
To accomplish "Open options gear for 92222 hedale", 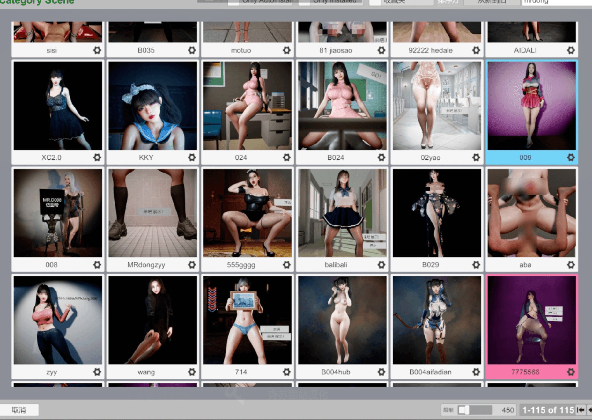I will point(476,50).
